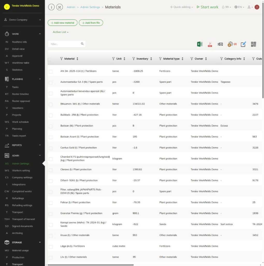Click the Granstar Premia material name
The height and width of the screenshot is (266, 264).
[81, 213]
